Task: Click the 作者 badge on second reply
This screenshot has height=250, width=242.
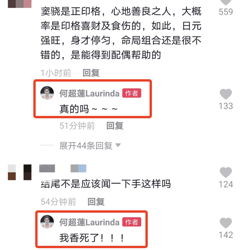Action: point(132,222)
